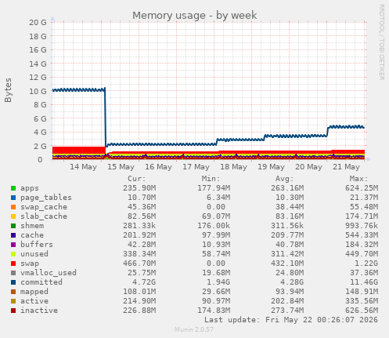Click the shmem max value 993.76k
Viewport: 389px width, 338px height.
(362, 226)
